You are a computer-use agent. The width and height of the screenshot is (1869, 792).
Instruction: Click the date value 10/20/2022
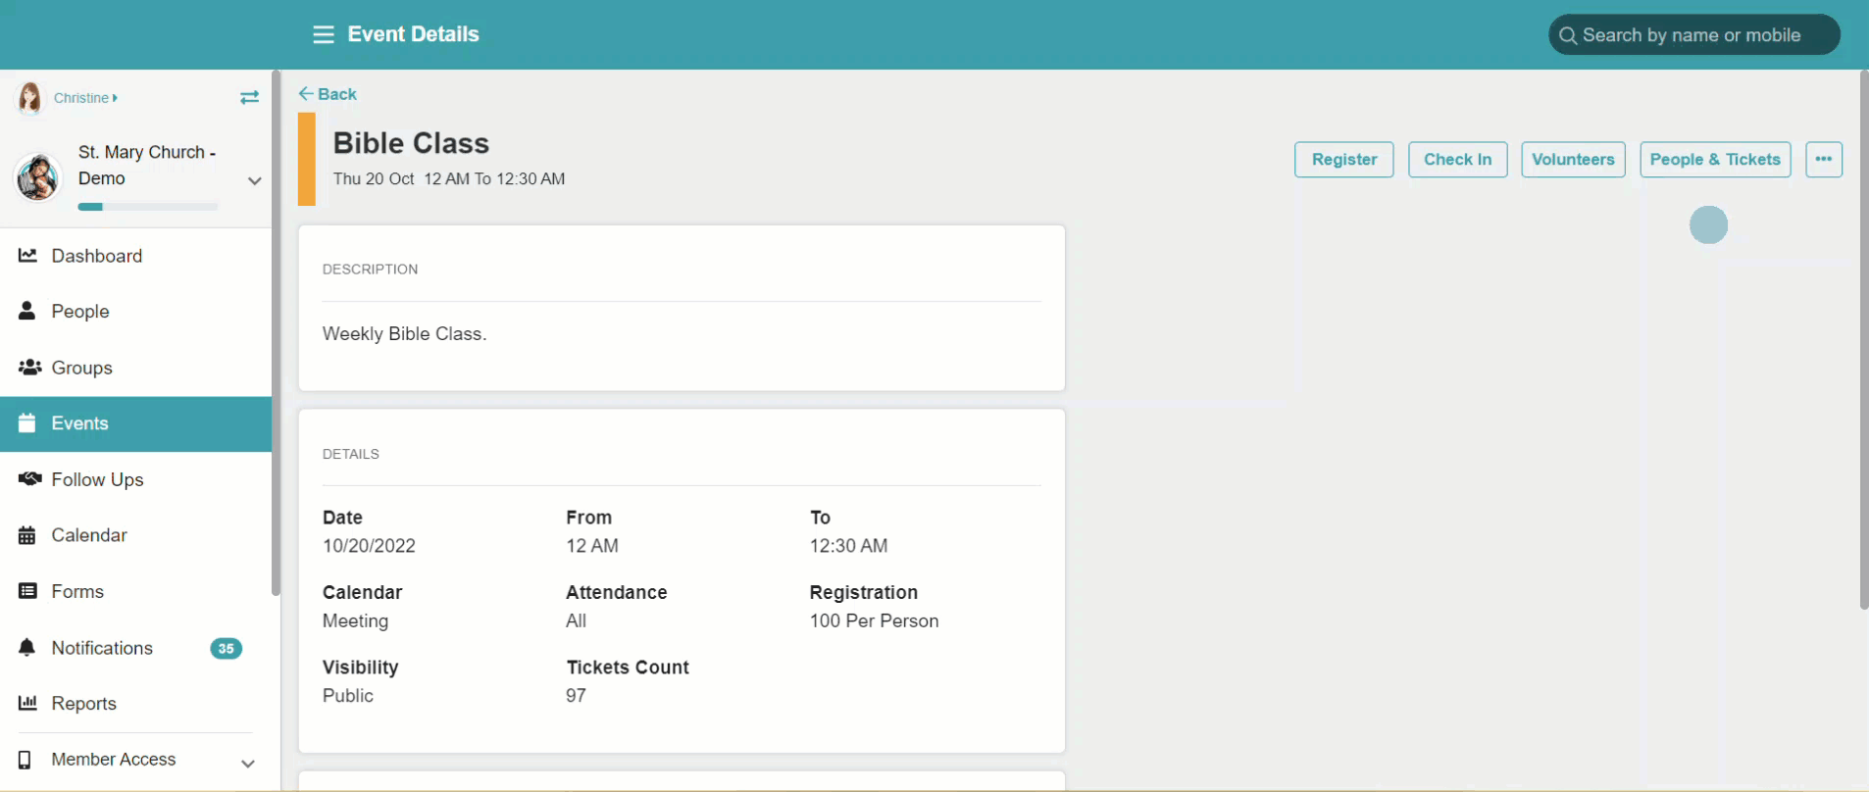pos(369,546)
